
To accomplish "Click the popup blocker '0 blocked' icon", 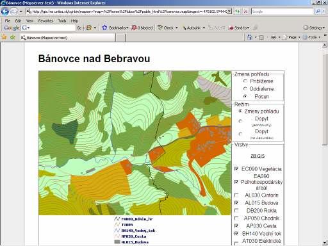I will point(142,28).
